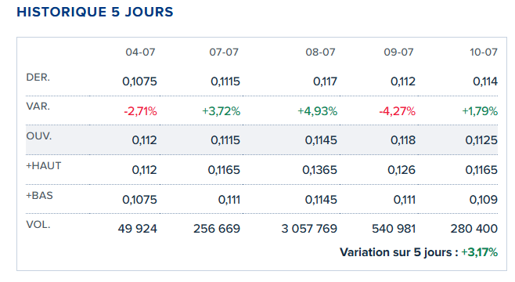Screen dimensions: 515x282
Task: Click the -2,71% variation value
Action: tap(140, 111)
